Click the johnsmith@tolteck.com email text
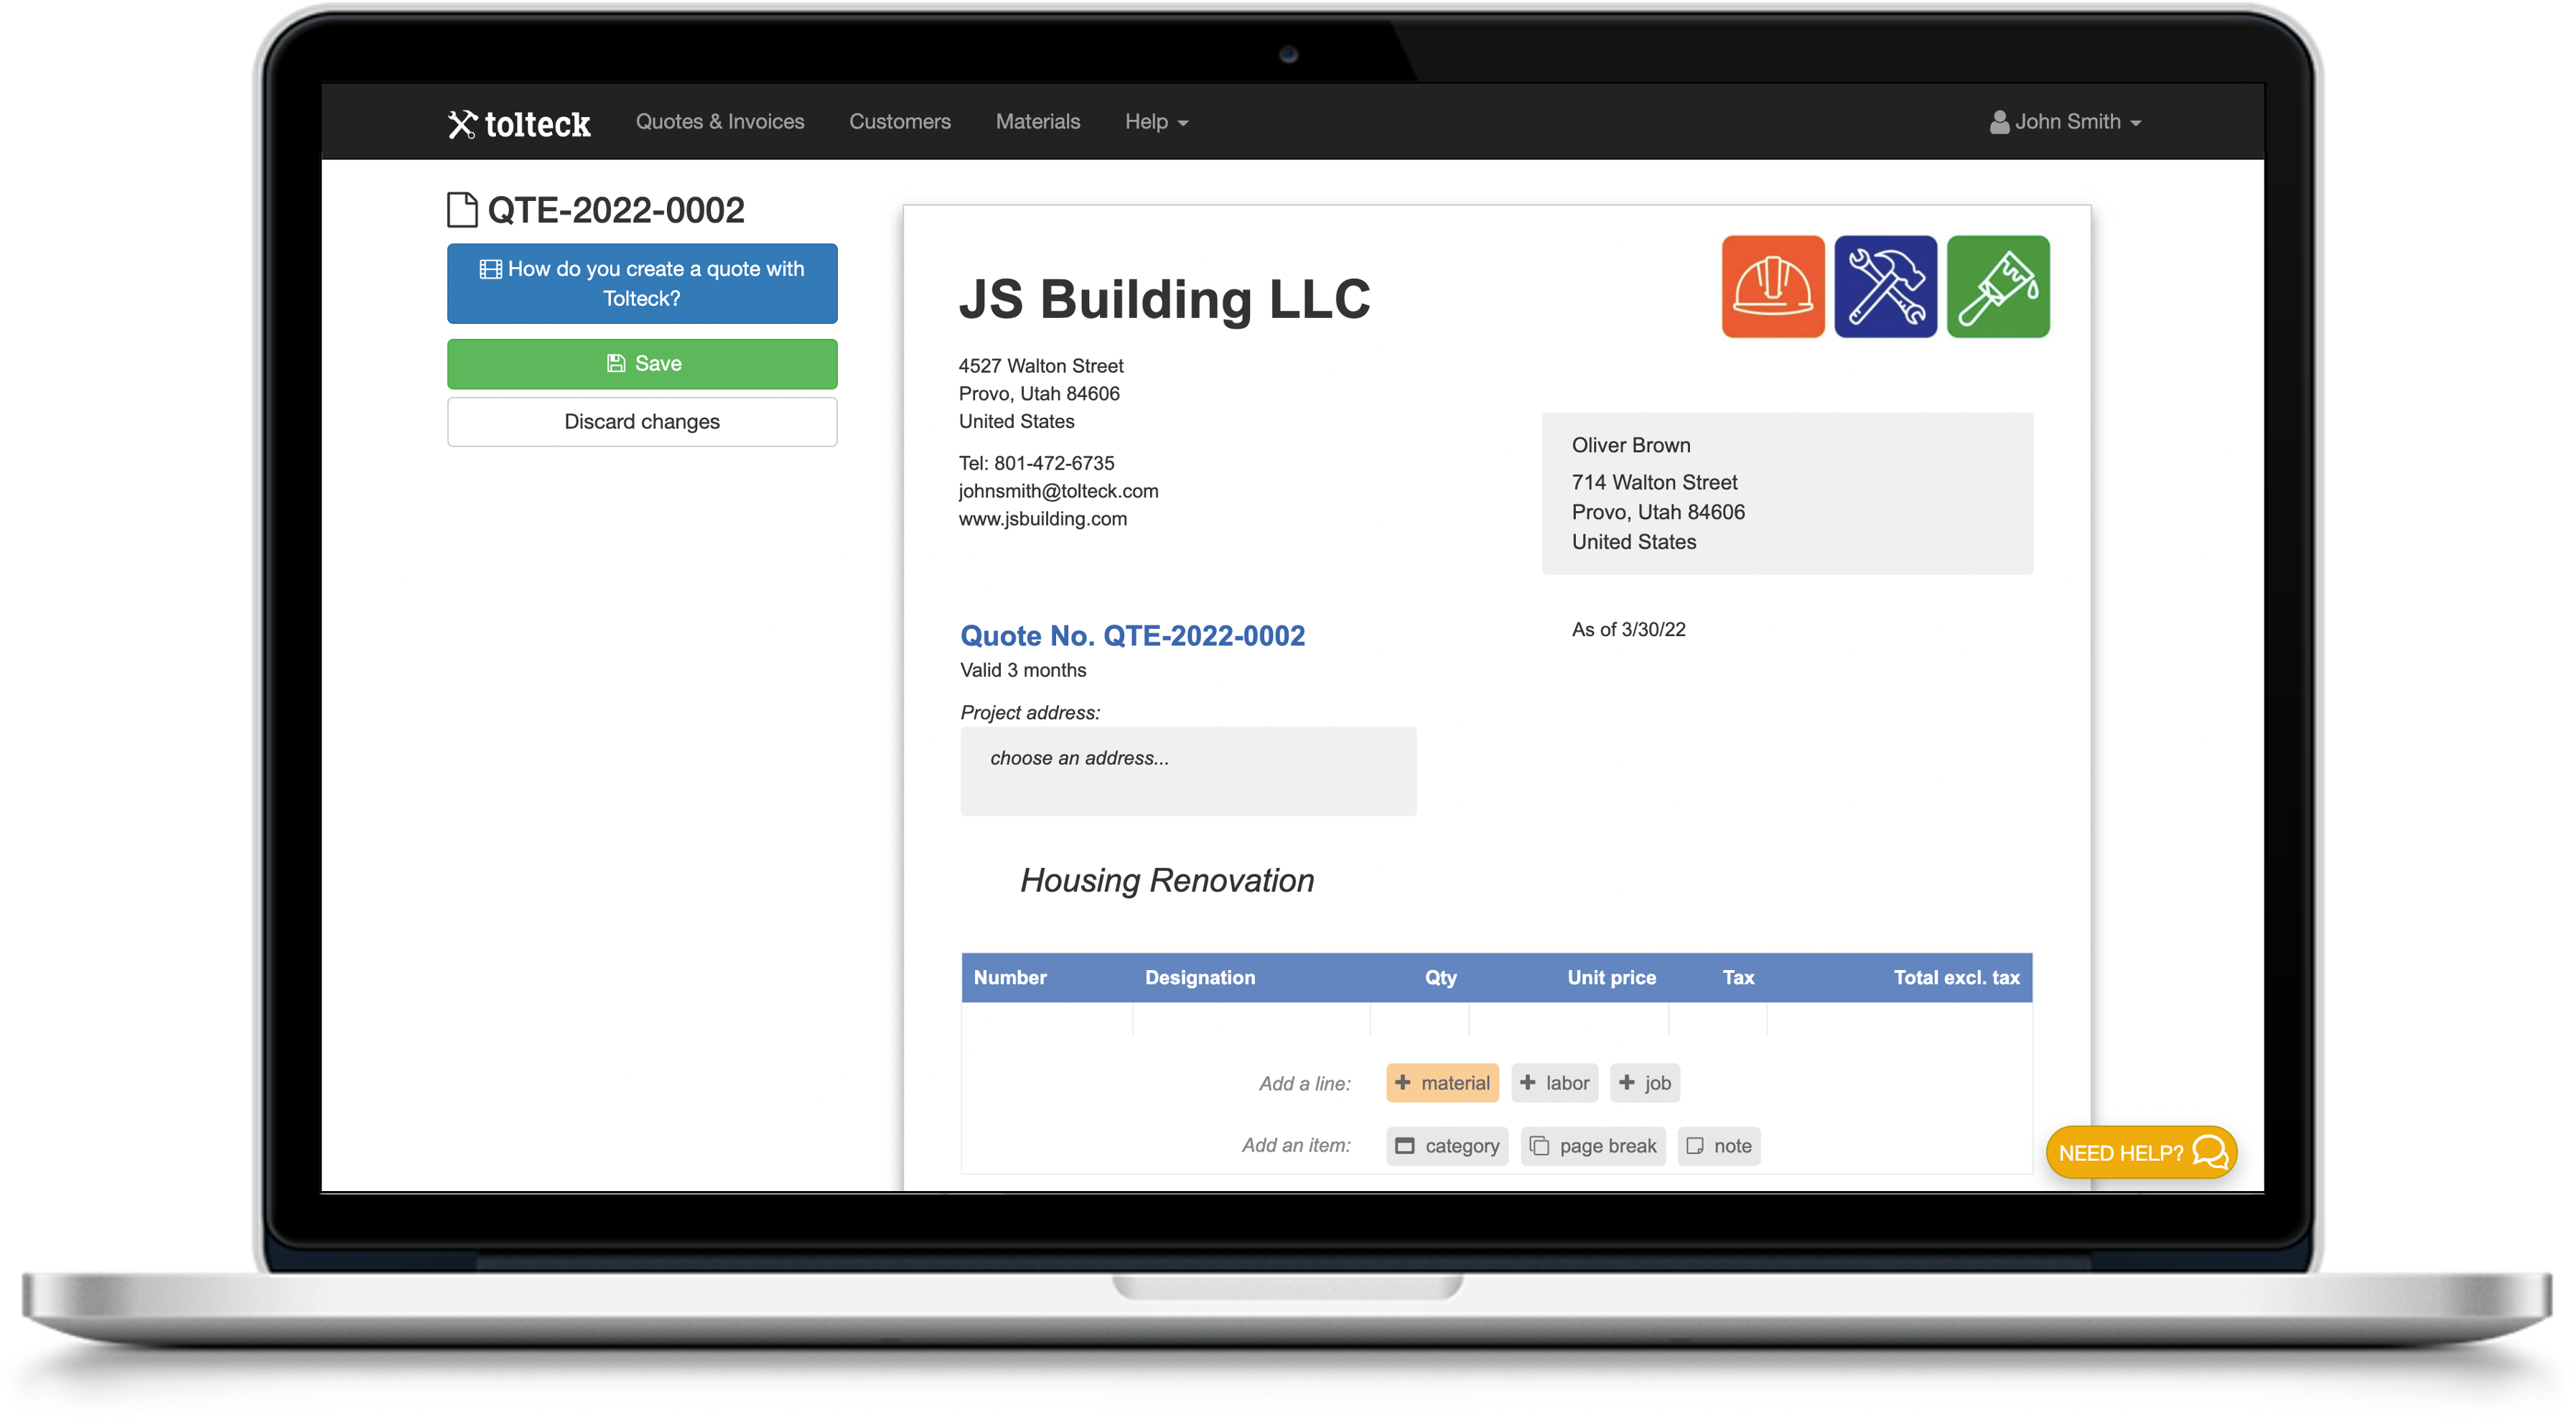 tap(1058, 491)
